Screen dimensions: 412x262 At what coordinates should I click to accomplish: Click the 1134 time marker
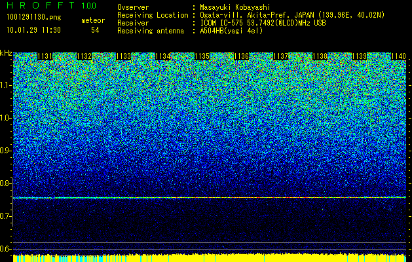tap(162, 56)
